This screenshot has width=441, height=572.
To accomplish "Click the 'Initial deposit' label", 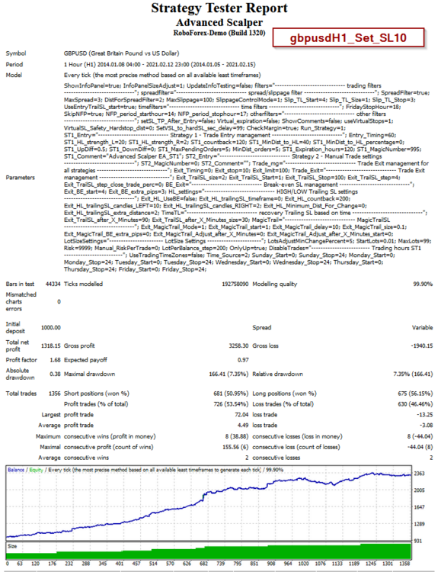I will [15, 328].
